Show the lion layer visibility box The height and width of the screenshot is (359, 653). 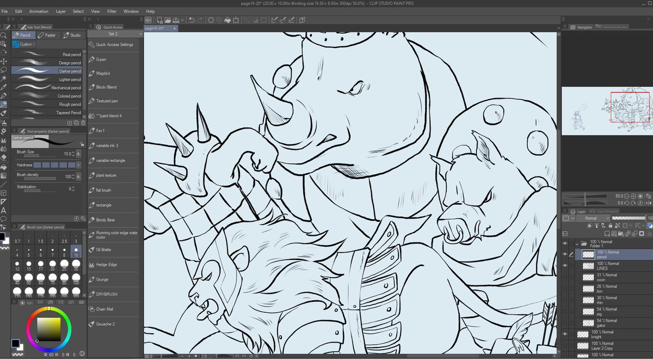tap(565, 289)
